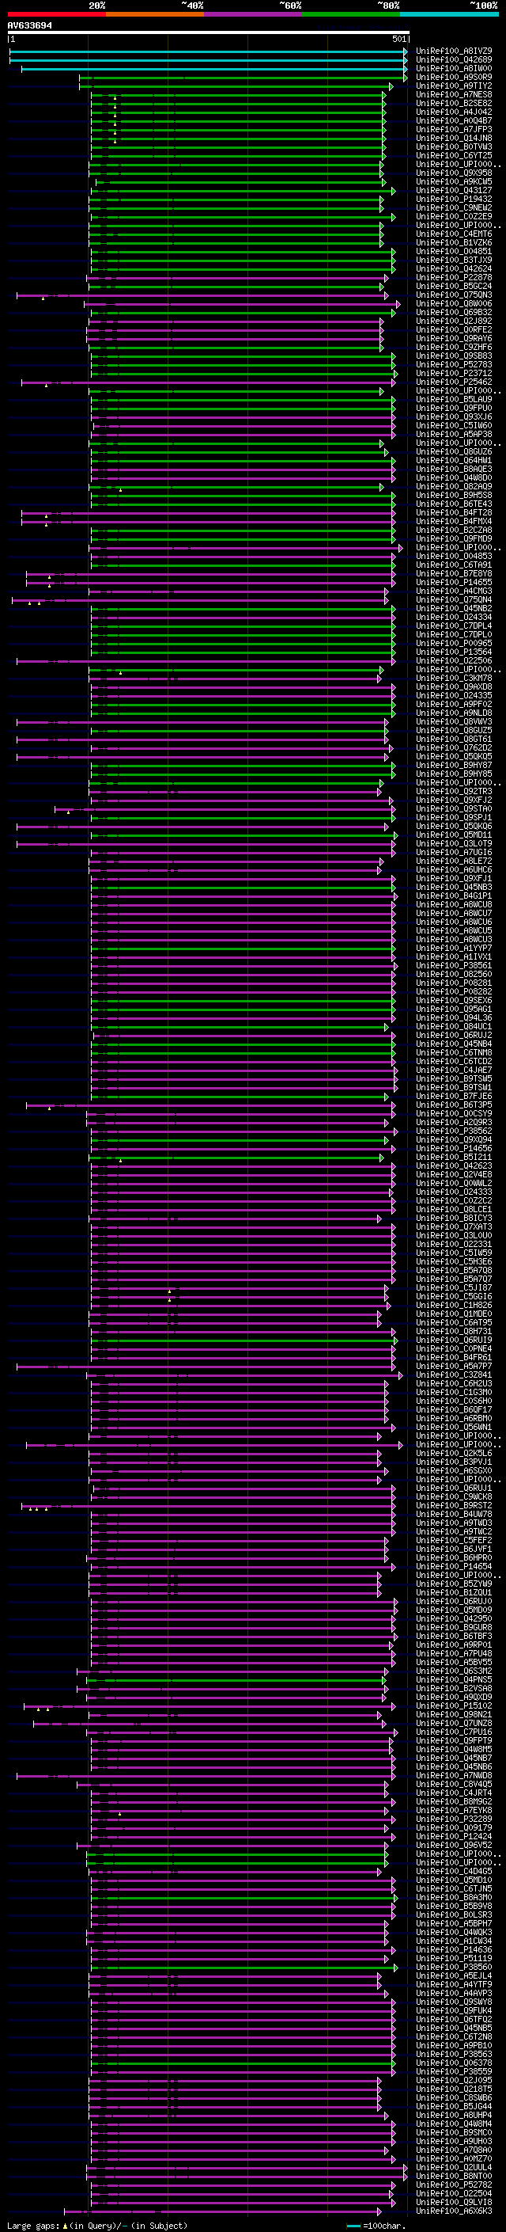
Task: Select subject label UniRef100_B2SE82
Action: [454, 103]
